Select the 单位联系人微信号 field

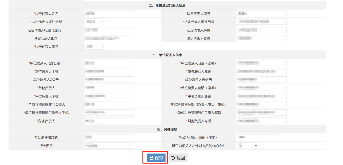pyautogui.click(x=262, y=79)
